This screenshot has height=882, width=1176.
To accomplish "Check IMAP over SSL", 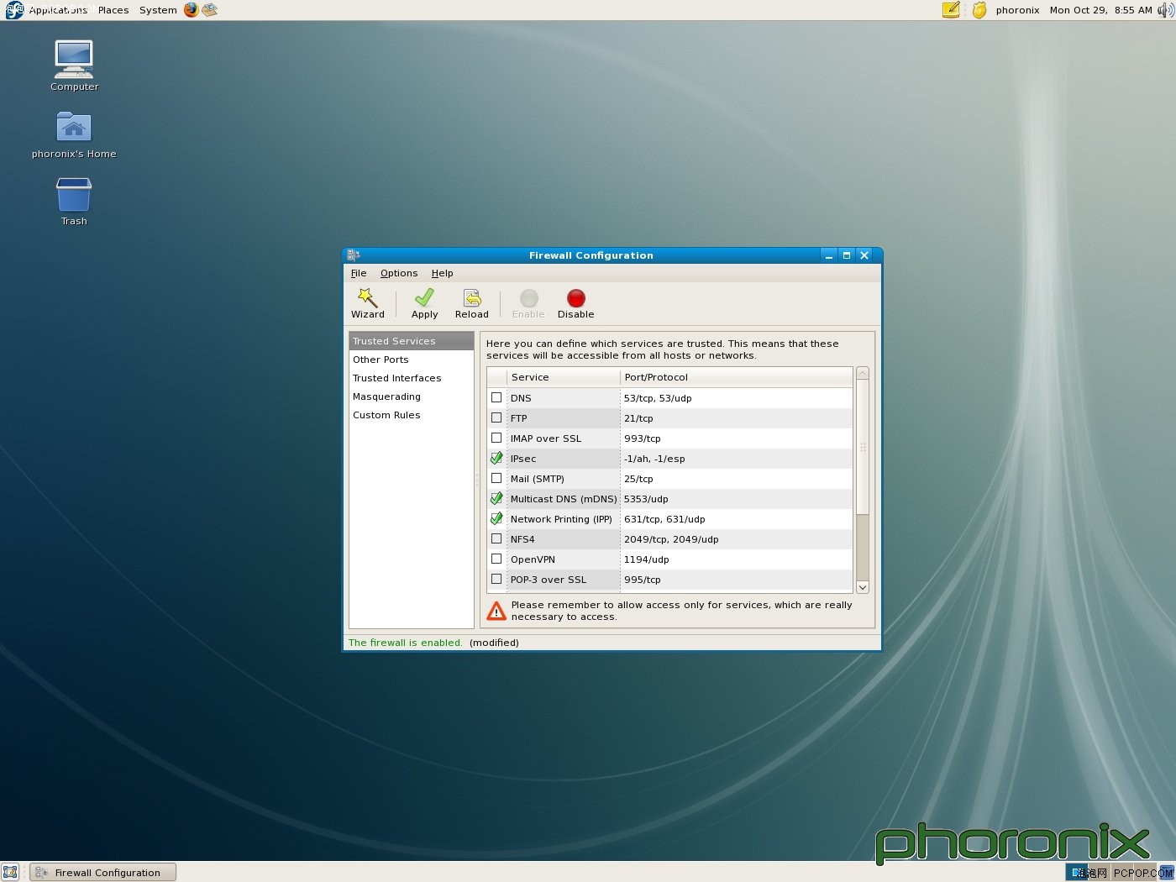I will point(496,438).
